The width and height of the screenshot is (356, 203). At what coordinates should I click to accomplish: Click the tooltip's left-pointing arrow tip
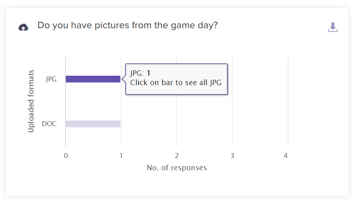click(x=123, y=79)
